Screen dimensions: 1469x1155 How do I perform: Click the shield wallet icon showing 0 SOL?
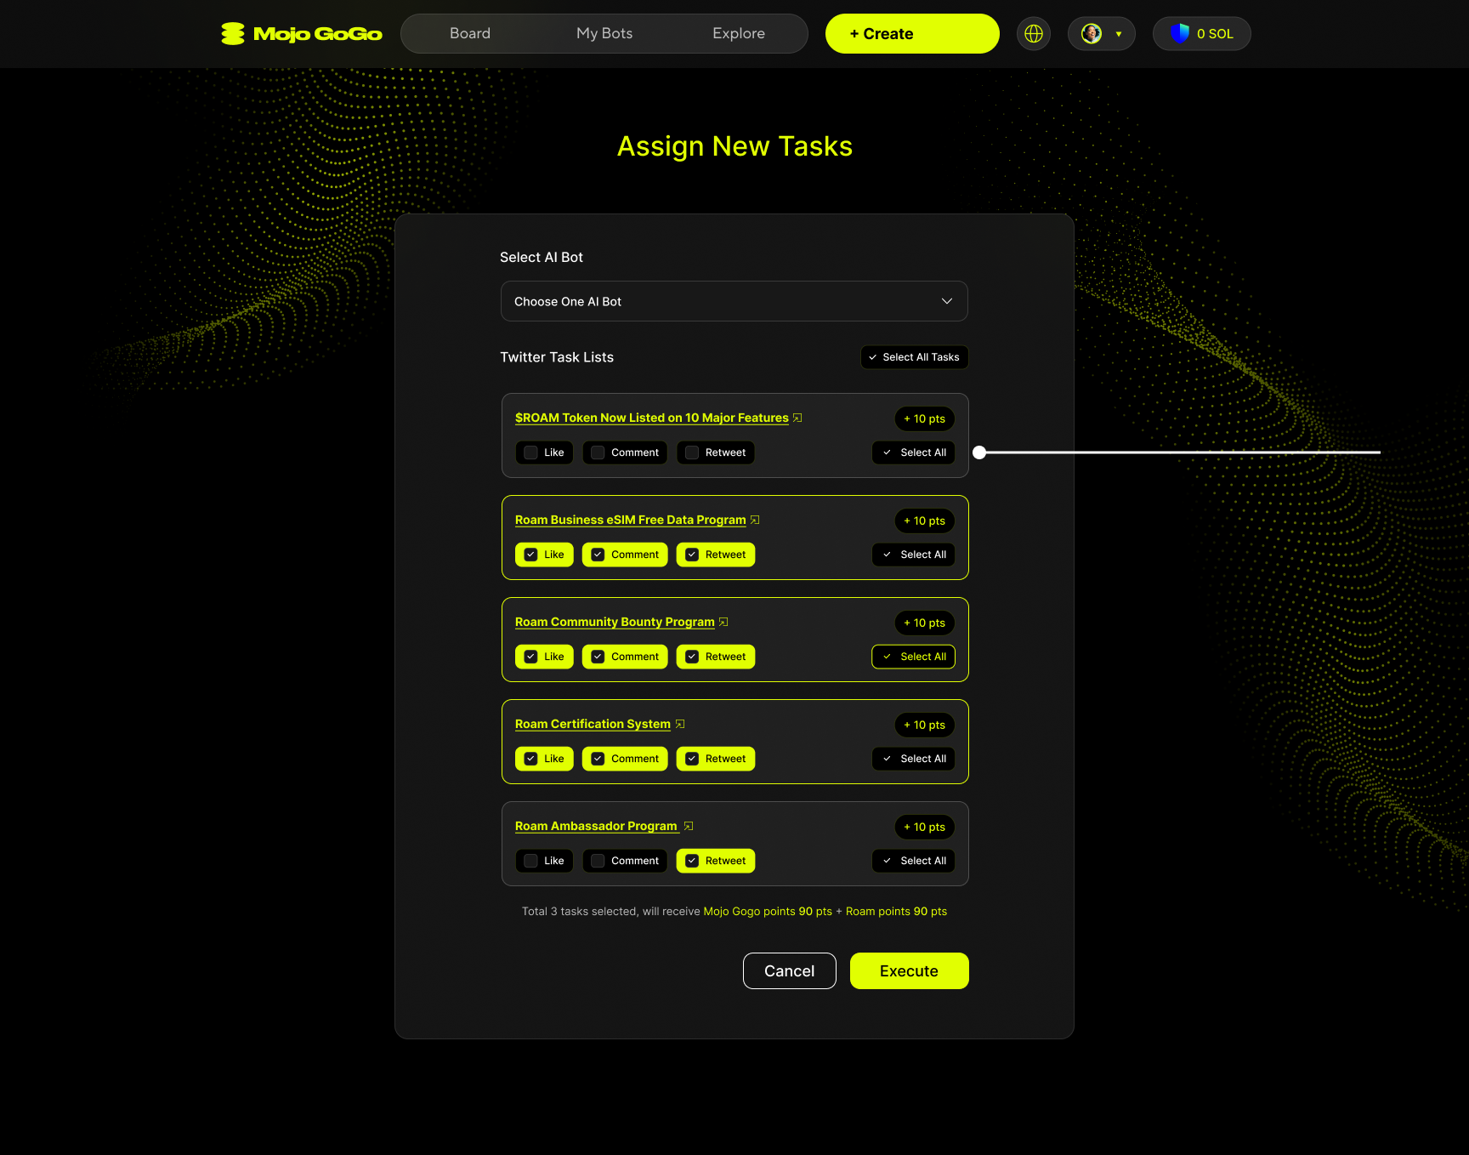(x=1180, y=34)
